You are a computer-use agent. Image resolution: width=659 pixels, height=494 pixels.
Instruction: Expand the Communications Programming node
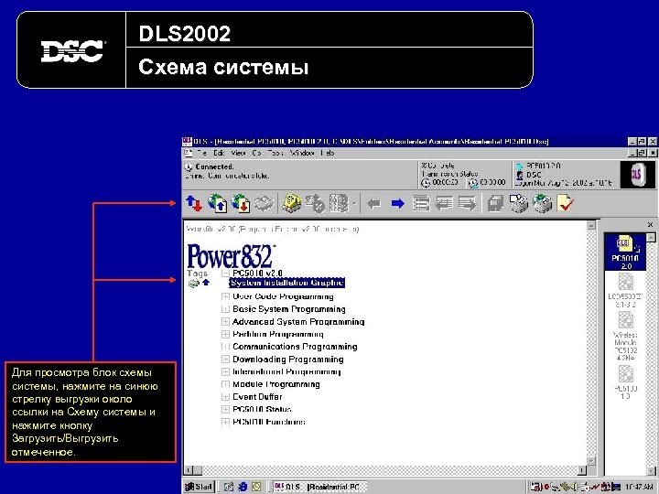pos(225,347)
